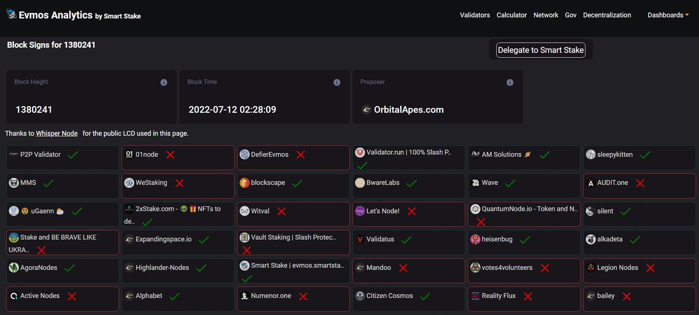Click the heisenbug avatar icon
The width and height of the screenshot is (699, 315).
(x=475, y=239)
